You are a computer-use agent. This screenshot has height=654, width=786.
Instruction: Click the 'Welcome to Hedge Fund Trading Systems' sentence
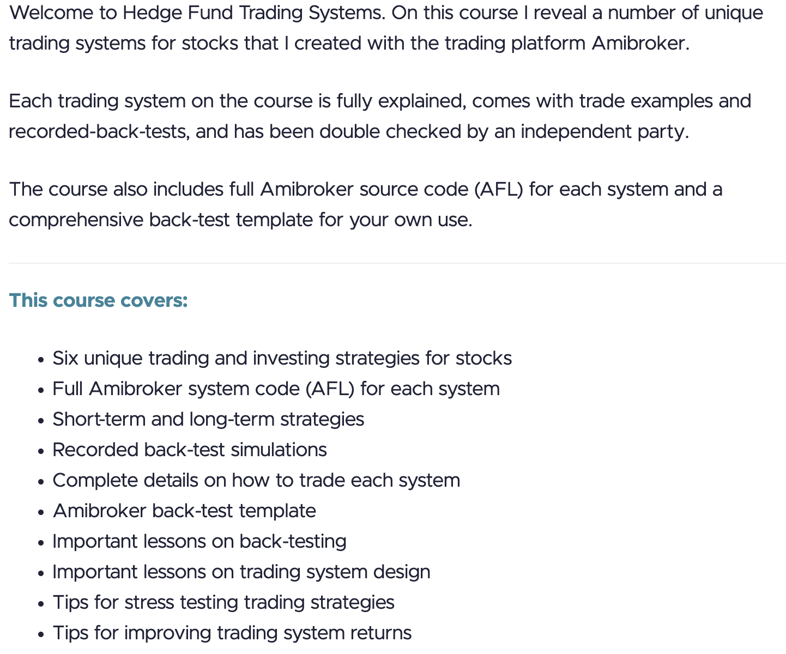(197, 13)
